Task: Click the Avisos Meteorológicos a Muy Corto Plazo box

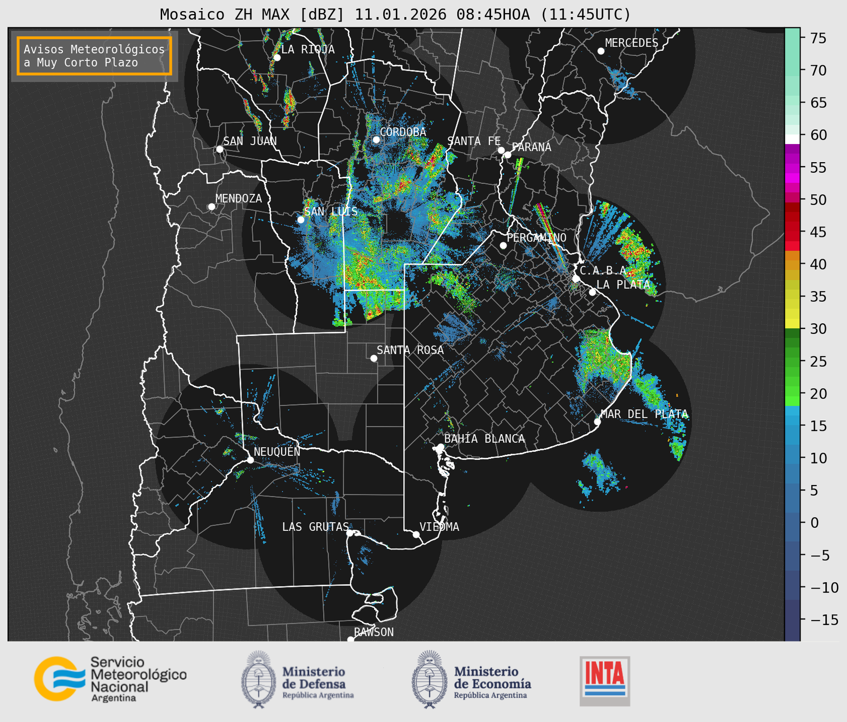Action: [x=94, y=56]
